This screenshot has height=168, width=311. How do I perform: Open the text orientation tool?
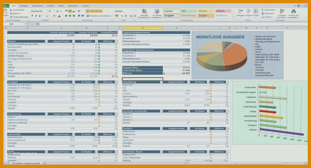pos(79,11)
